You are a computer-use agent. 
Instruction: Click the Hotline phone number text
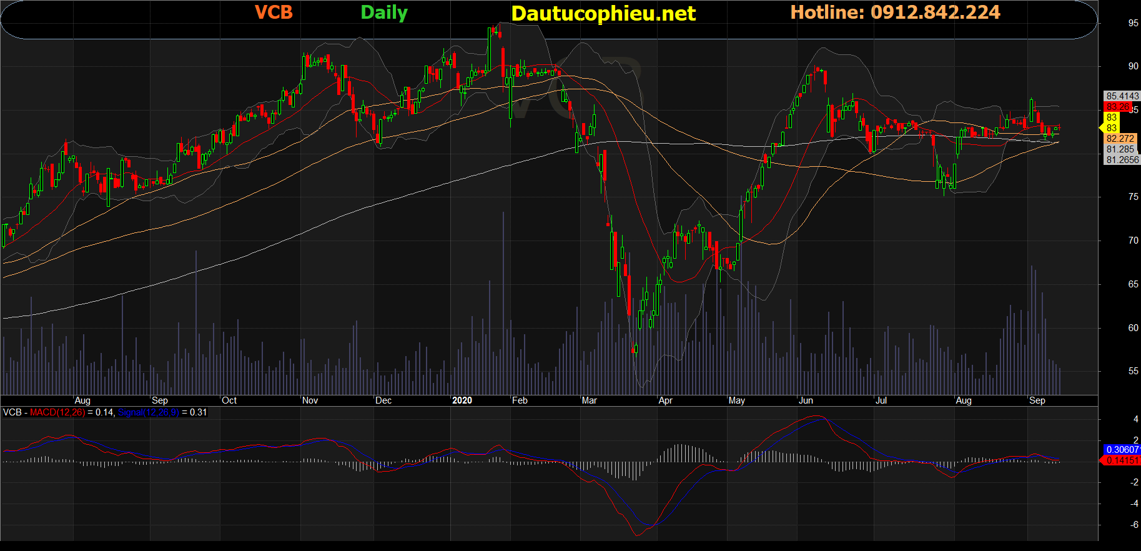click(895, 12)
